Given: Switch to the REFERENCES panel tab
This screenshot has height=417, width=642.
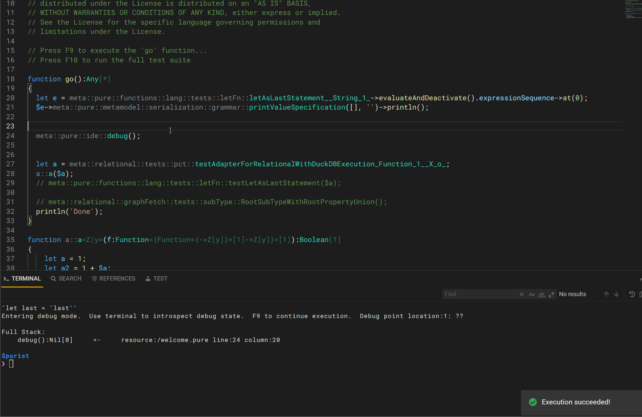Looking at the screenshot, I should 113,279.
